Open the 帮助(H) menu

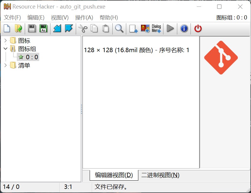(109, 17)
